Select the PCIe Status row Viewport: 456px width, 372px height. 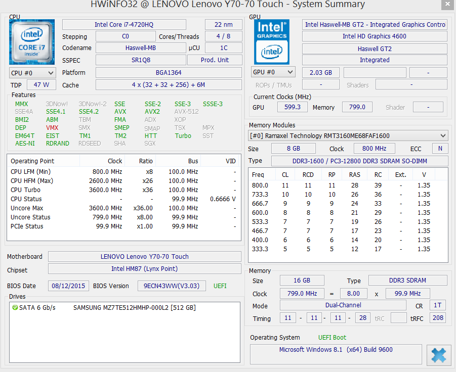coord(123,226)
